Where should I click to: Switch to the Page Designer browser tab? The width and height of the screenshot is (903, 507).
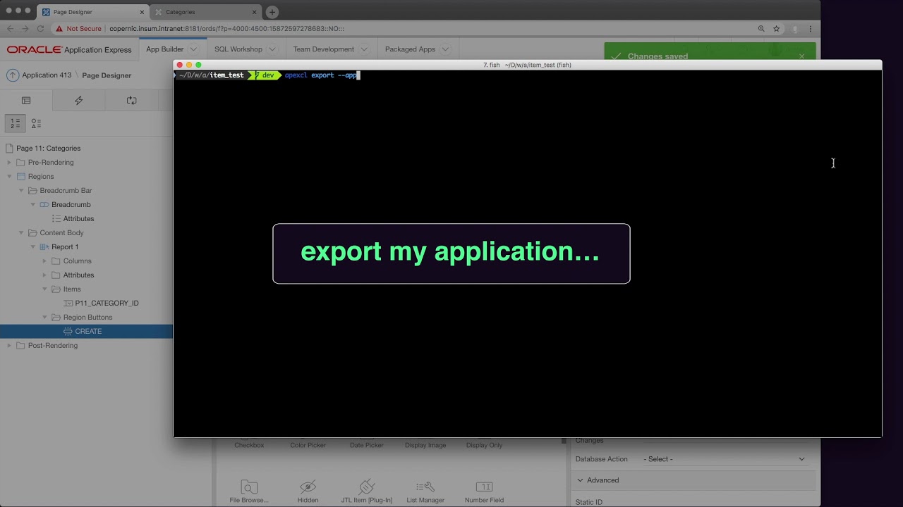point(92,12)
